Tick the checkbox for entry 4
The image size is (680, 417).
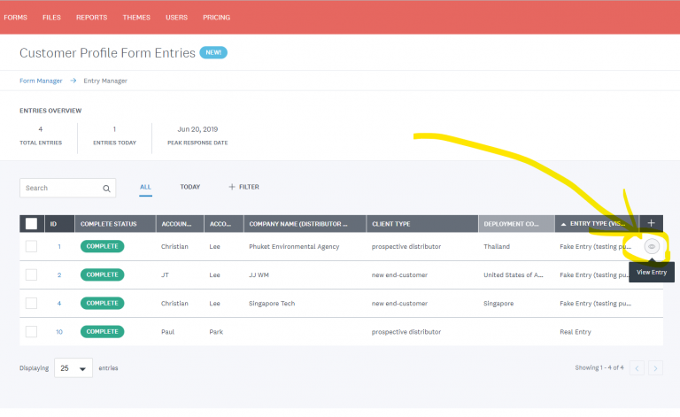tap(31, 303)
